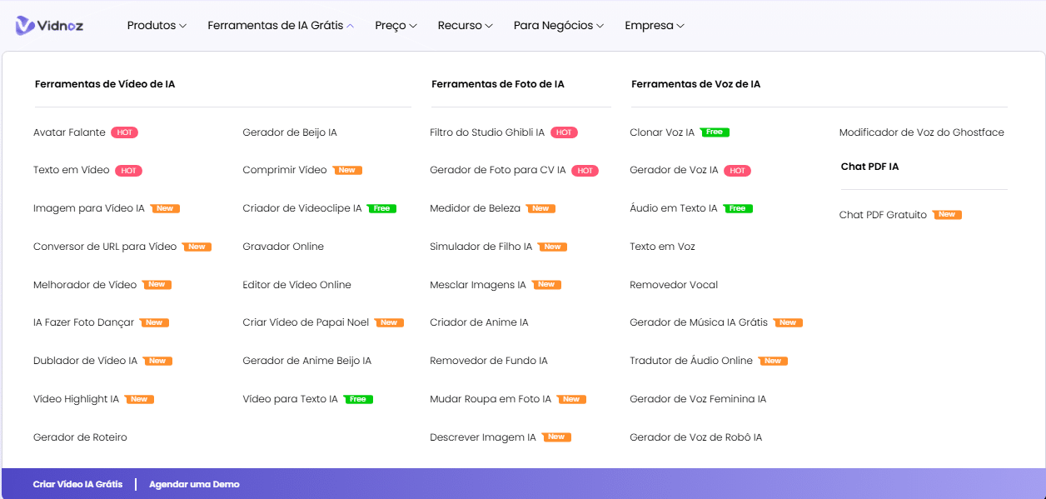Click the New badge on Gerador de Música IA Grátis
This screenshot has width=1046, height=499.
(x=788, y=322)
